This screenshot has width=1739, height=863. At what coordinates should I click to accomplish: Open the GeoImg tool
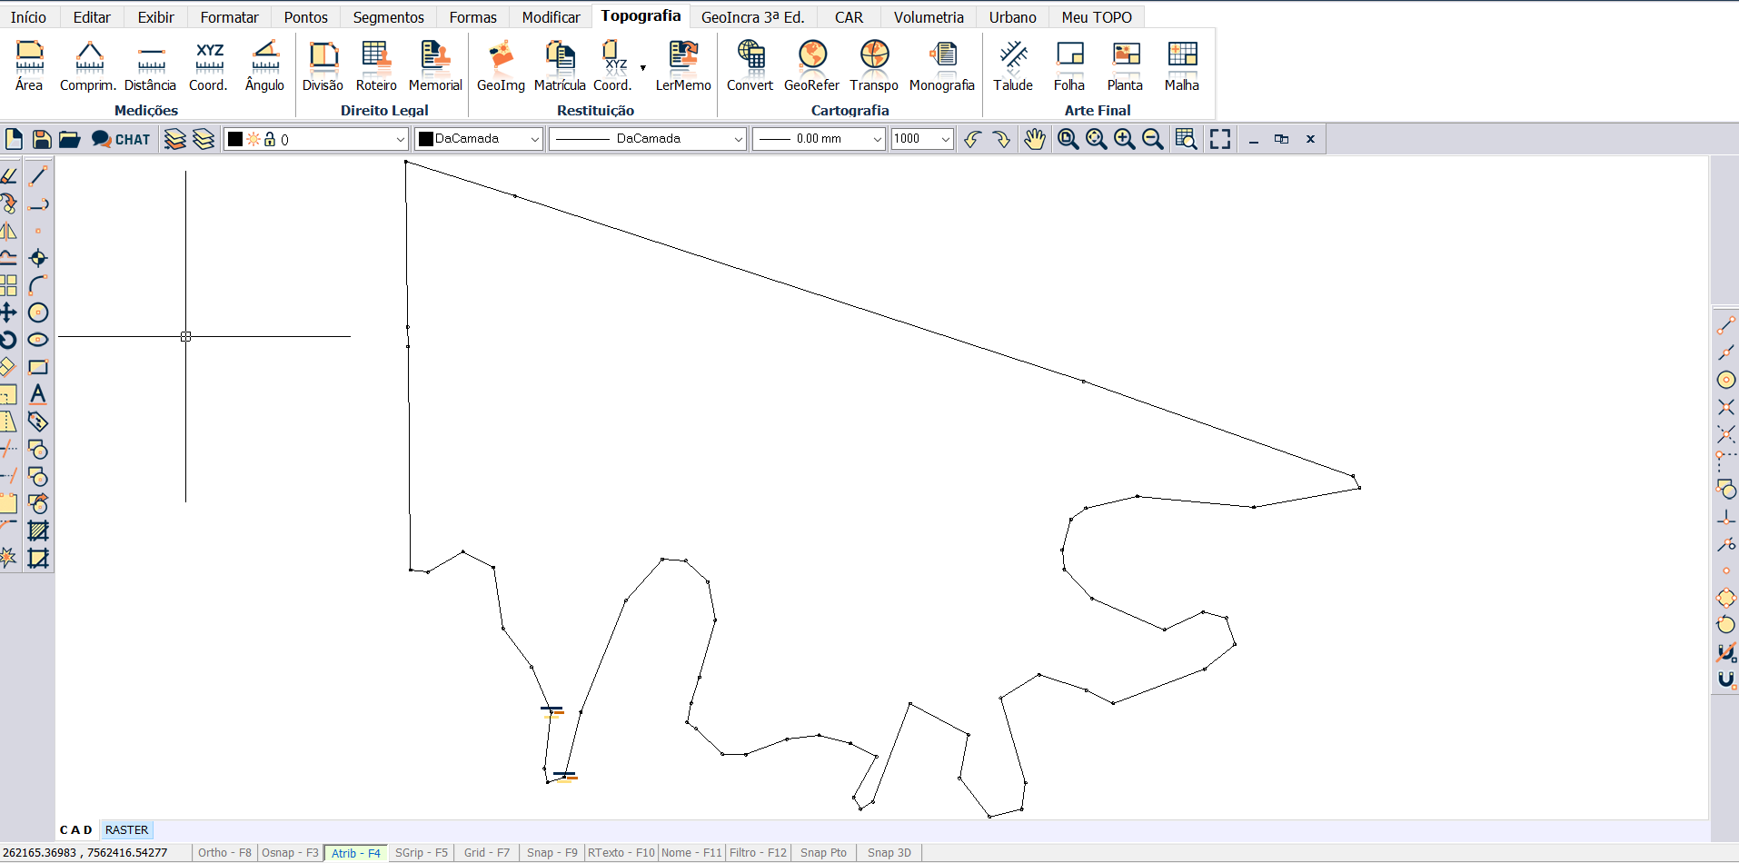click(501, 64)
